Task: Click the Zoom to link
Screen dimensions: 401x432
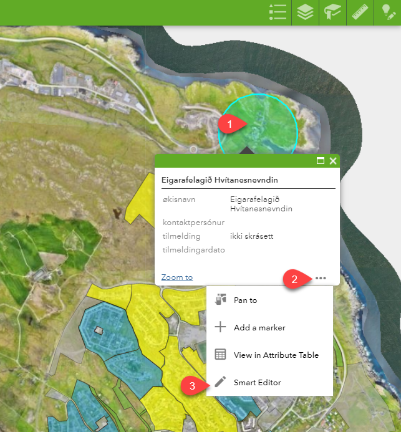Action: click(176, 277)
